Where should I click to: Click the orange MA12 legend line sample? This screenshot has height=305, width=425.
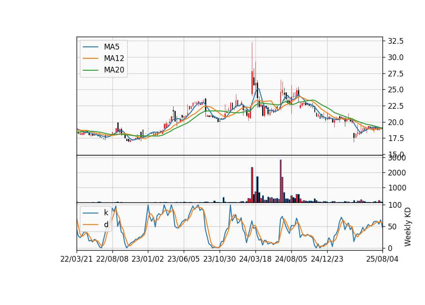click(x=90, y=58)
